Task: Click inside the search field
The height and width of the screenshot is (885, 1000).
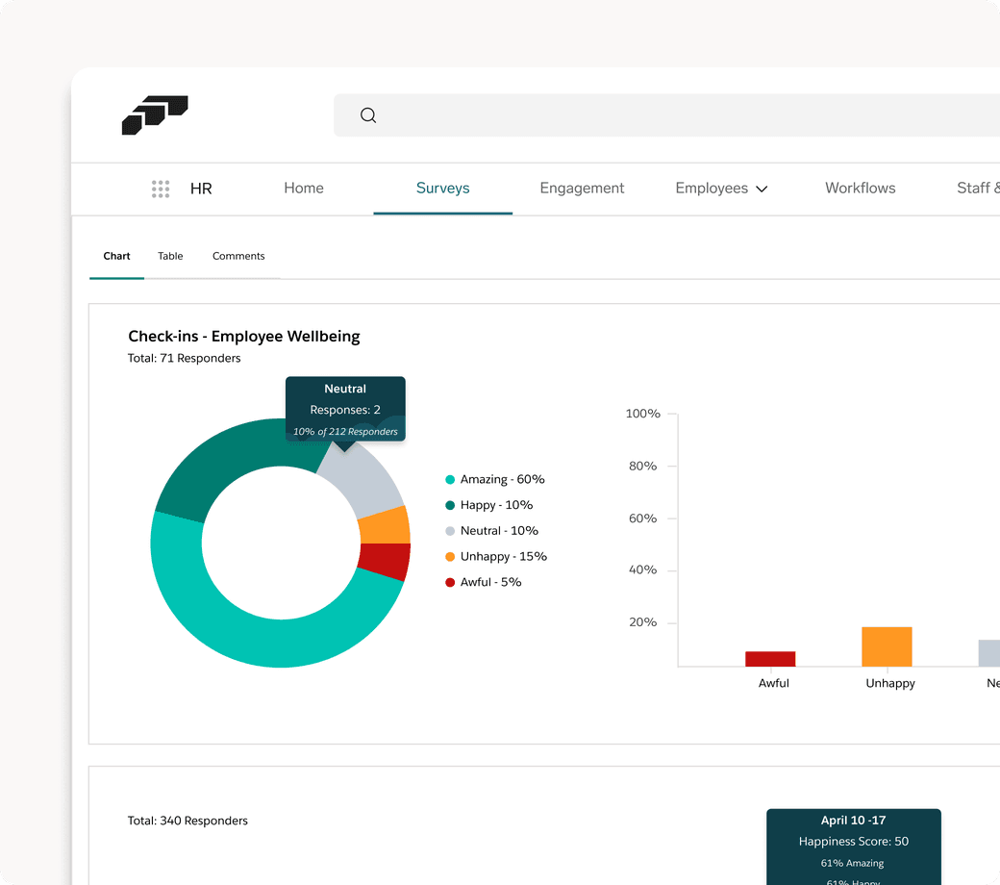Action: [x=666, y=115]
